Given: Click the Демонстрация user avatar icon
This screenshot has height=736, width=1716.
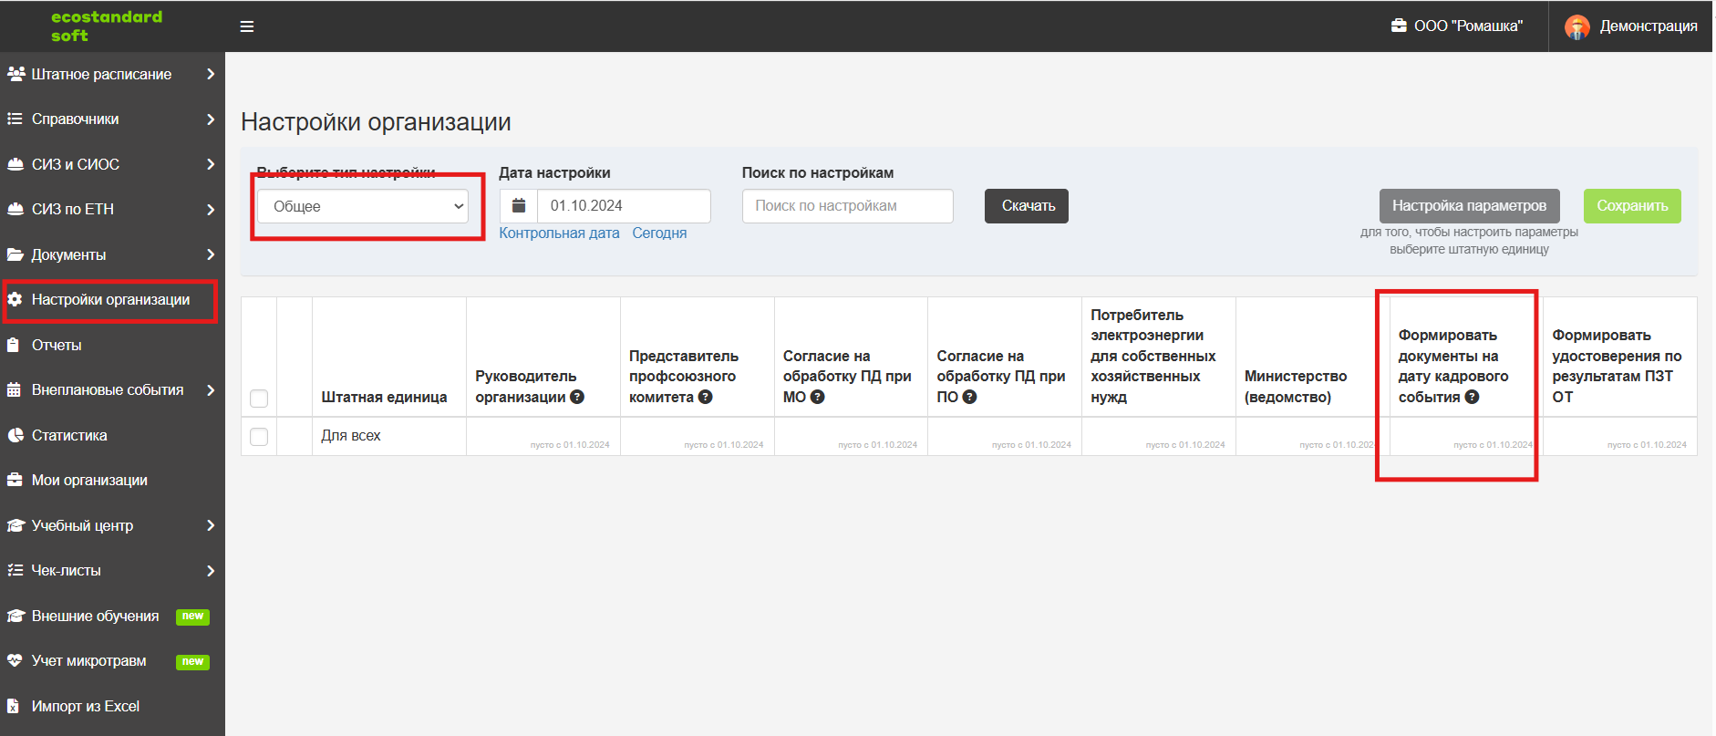Looking at the screenshot, I should coord(1576,26).
